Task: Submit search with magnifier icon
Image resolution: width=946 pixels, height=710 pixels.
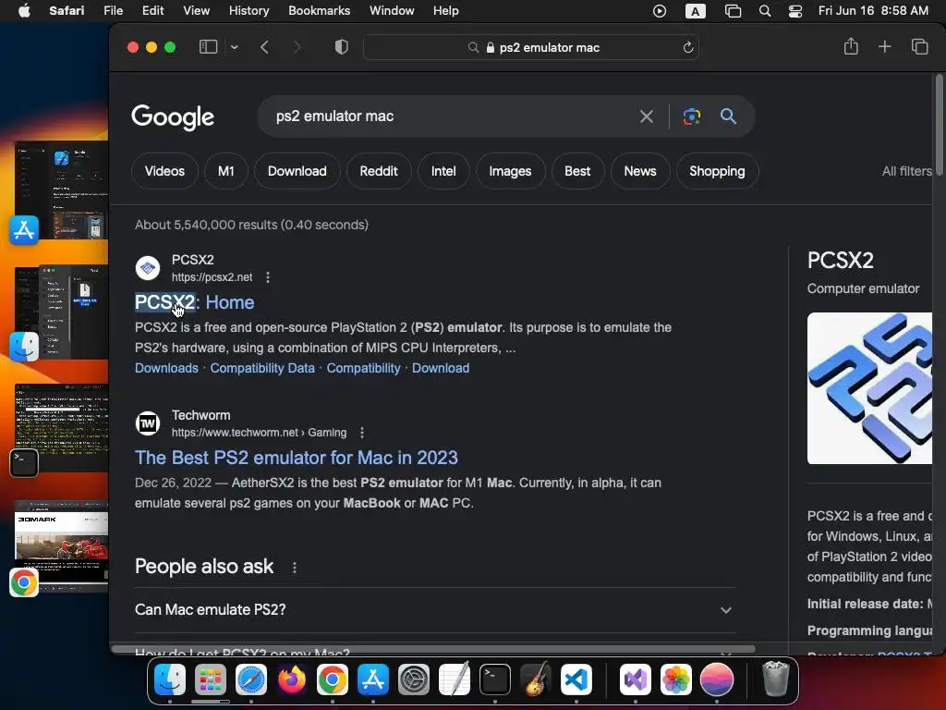Action: tap(728, 116)
